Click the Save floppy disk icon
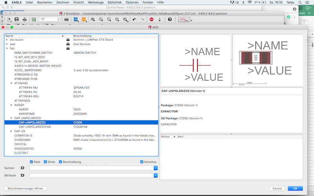Screen dimensions: 314x196 16,19
